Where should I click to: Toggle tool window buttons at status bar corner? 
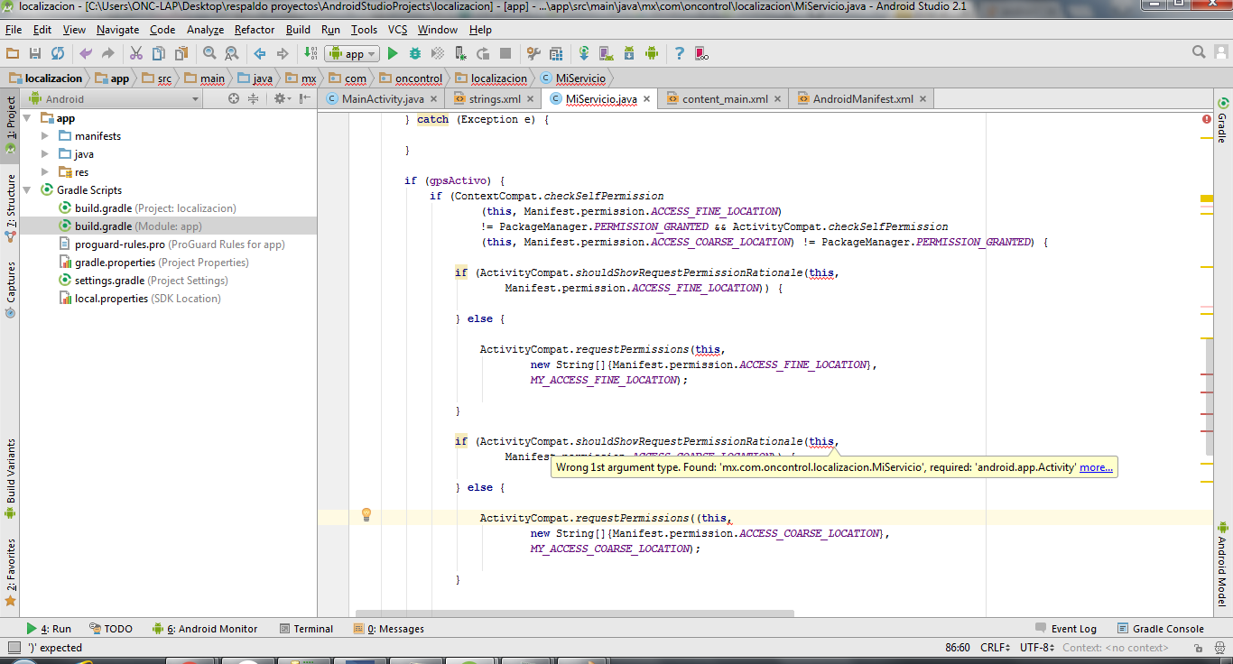click(14, 647)
